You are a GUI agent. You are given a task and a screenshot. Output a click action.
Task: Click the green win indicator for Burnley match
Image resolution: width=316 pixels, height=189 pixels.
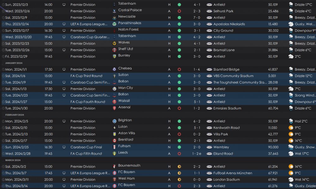[179, 56]
